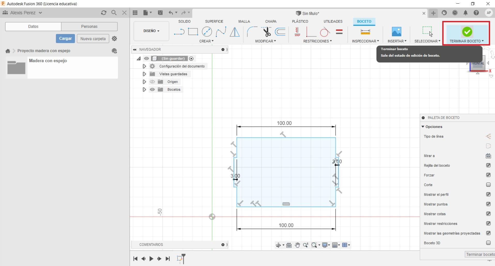Enable the Corte checkbox
The height and width of the screenshot is (266, 495).
coord(488,185)
